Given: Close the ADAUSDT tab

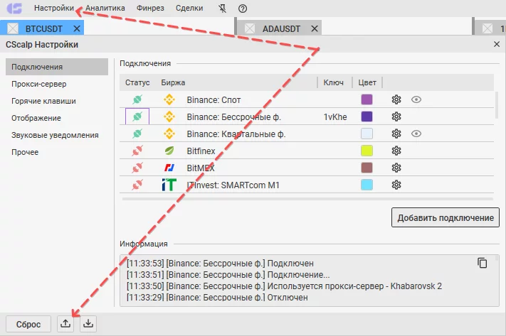Looking at the screenshot, I should coord(315,28).
